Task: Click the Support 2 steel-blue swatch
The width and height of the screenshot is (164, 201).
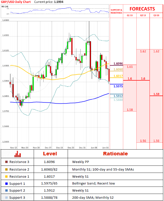Action: point(6,191)
